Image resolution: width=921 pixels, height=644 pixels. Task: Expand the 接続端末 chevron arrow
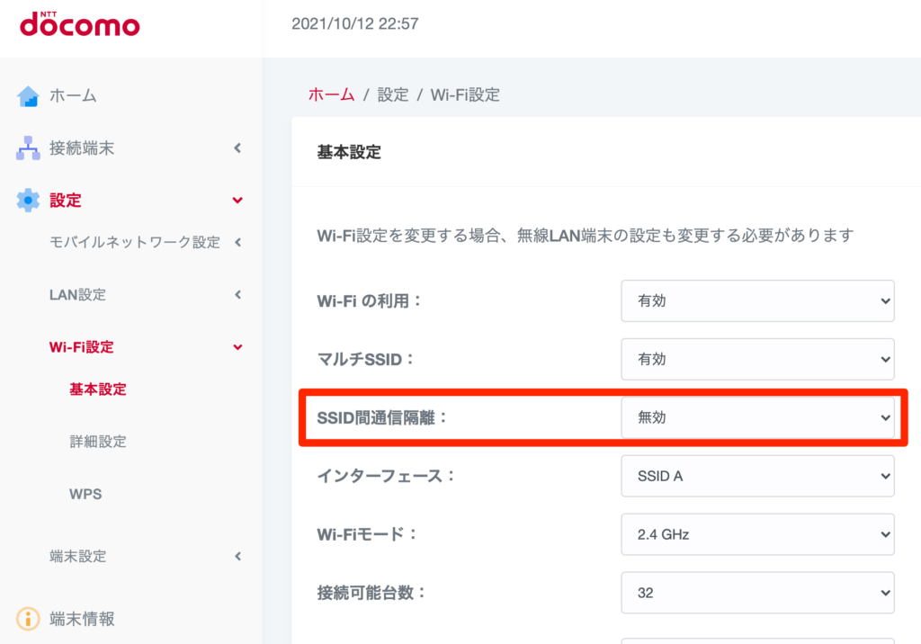pos(237,148)
